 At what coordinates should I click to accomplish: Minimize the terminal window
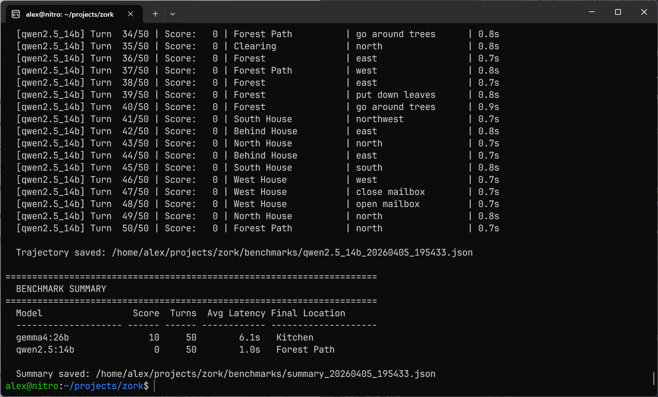point(592,12)
